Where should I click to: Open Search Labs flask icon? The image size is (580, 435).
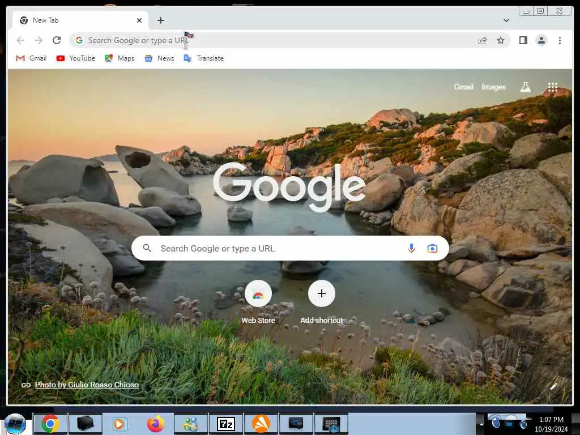click(x=525, y=87)
